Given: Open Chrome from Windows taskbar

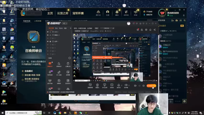Looking at the screenshot, I should point(60,113).
